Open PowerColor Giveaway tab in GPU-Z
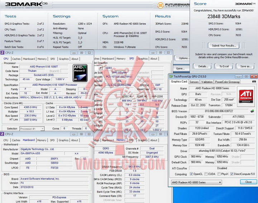Screen dimensions: 258x203 pos(227,82)
